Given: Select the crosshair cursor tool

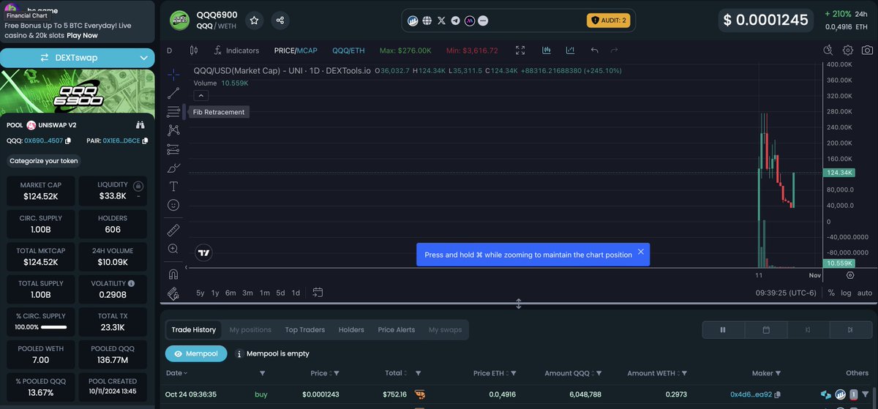Looking at the screenshot, I should 173,75.
